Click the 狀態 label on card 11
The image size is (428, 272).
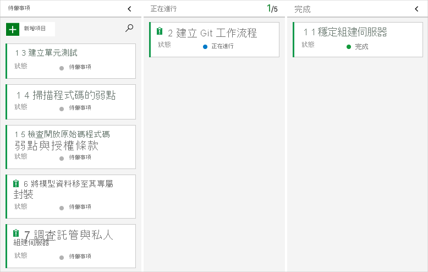[x=308, y=44]
